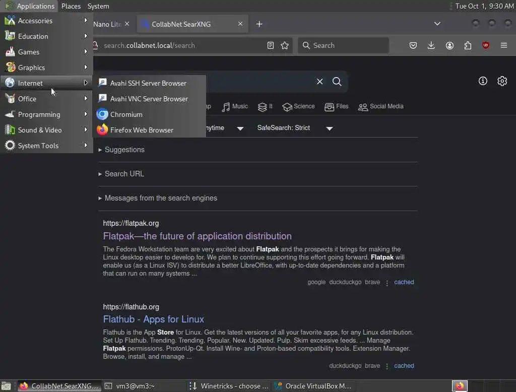Open cached version of Flathub result
This screenshot has height=392, width=516.
[404, 366]
